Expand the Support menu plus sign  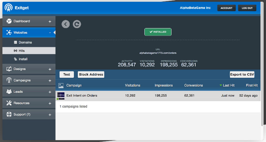(x=50, y=115)
